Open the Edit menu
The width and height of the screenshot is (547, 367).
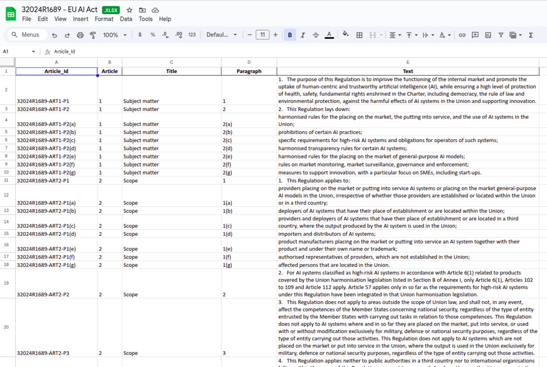(x=42, y=19)
